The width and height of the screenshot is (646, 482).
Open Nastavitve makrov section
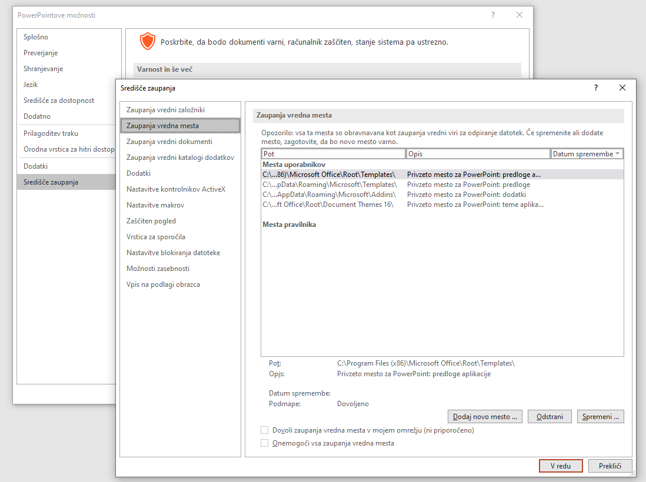pos(180,205)
